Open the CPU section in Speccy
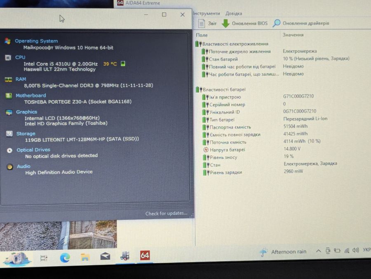Viewport: 371px width, 279px height. [20, 57]
